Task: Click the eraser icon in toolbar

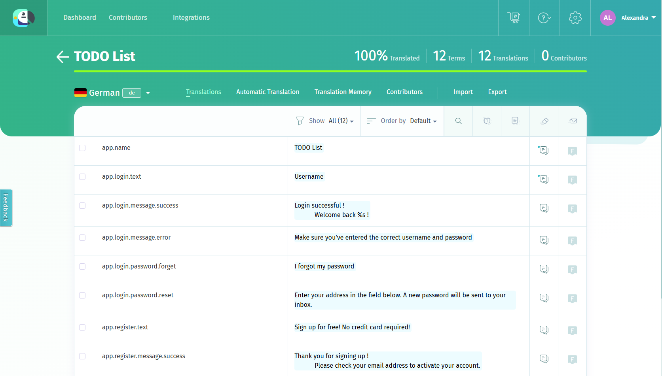Action: 544,121
